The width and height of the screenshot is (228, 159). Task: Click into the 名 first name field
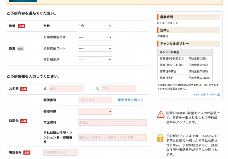coord(118,89)
